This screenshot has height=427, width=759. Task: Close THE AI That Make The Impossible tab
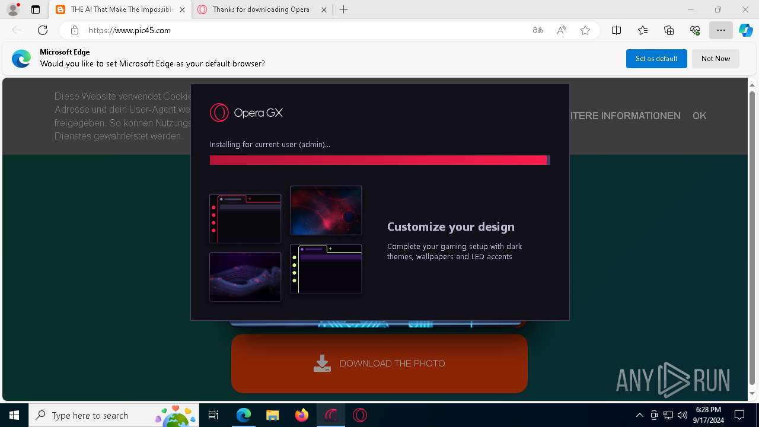click(x=183, y=9)
